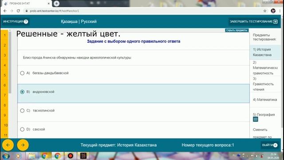Select answer A бегазы-дандыбаевской
Screen dimensions: 284x160
point(134,73)
